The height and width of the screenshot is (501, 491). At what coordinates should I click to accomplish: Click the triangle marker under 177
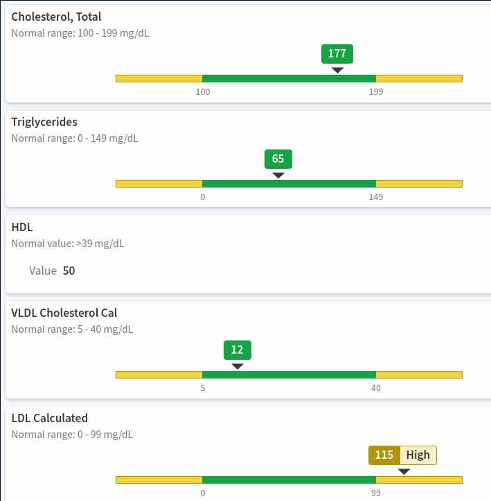coord(337,70)
